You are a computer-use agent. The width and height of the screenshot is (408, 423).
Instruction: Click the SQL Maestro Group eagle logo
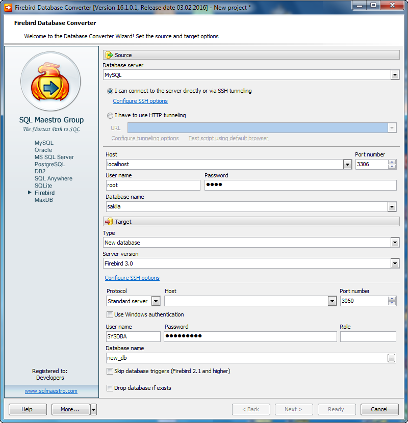pos(50,82)
